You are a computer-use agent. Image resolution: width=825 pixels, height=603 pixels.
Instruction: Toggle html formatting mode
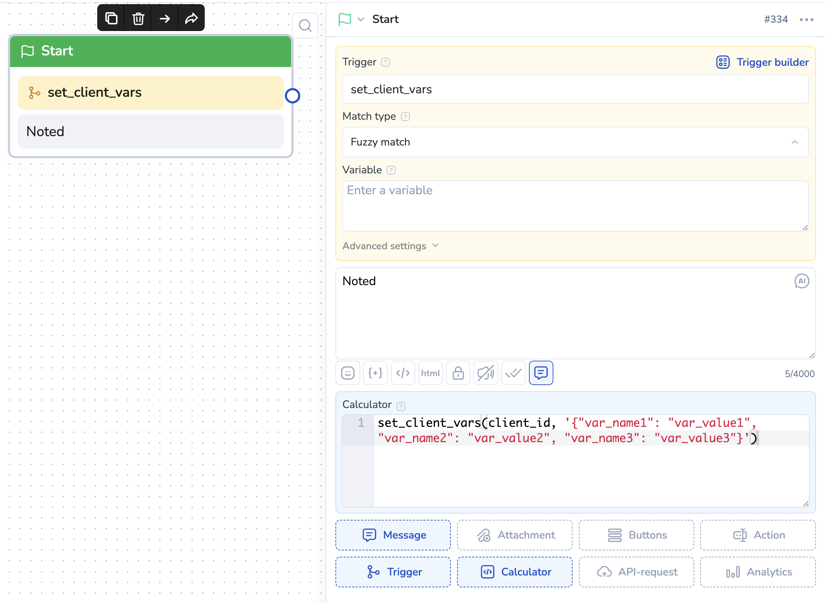coord(430,373)
